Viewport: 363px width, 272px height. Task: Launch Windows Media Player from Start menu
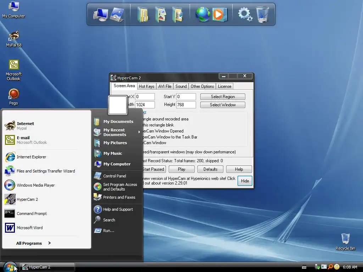[46, 185]
